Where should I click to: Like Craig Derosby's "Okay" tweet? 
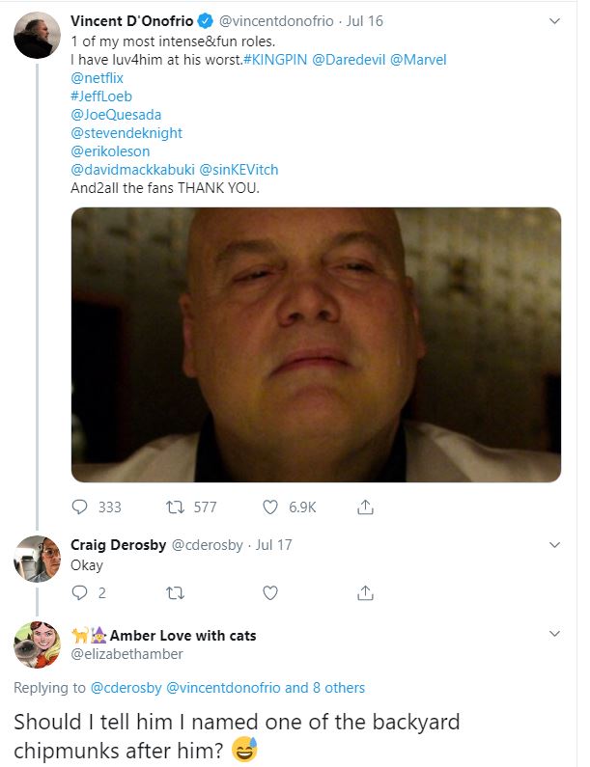point(271,591)
